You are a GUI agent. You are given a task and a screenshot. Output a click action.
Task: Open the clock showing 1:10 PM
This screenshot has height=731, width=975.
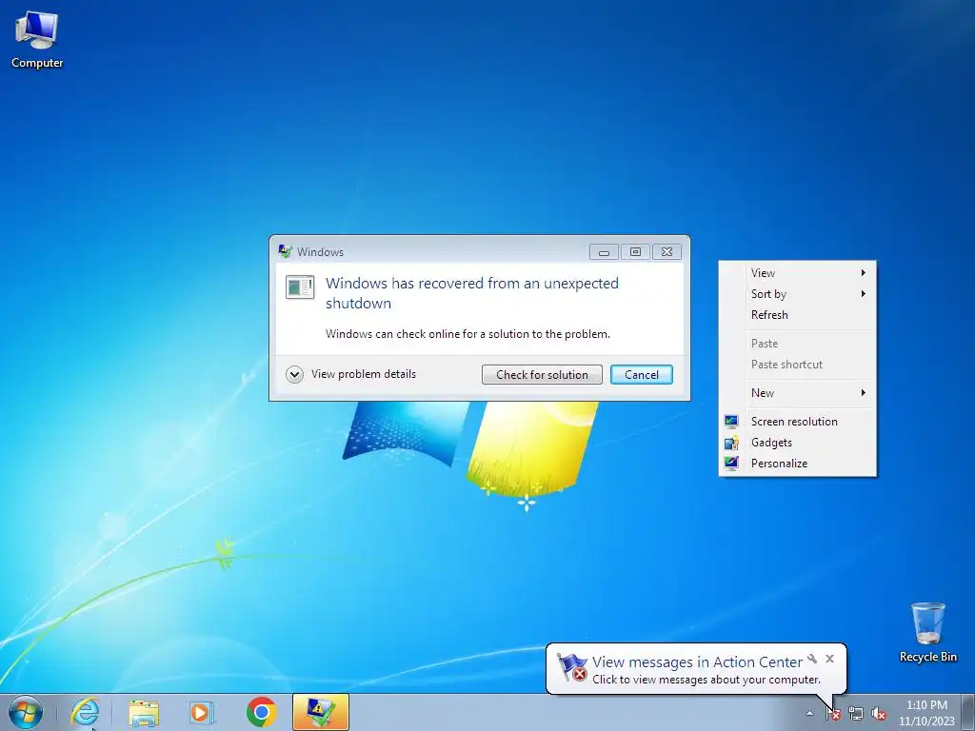coord(926,713)
